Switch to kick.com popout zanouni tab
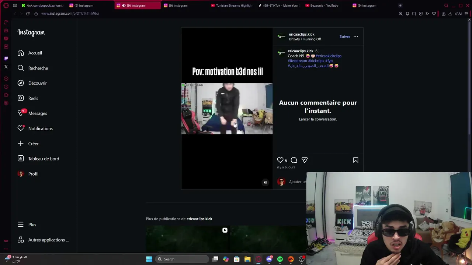Screen dimensions: 472x265 point(43,6)
